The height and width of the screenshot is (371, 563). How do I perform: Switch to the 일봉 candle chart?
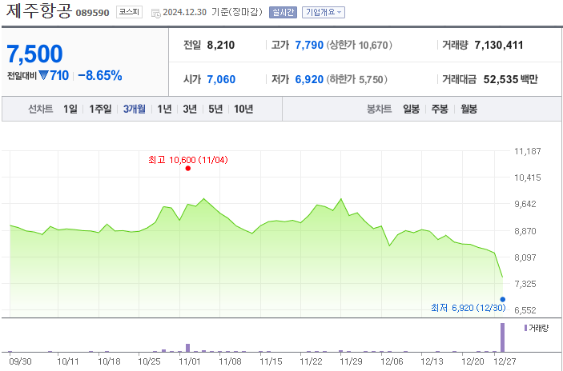(411, 109)
